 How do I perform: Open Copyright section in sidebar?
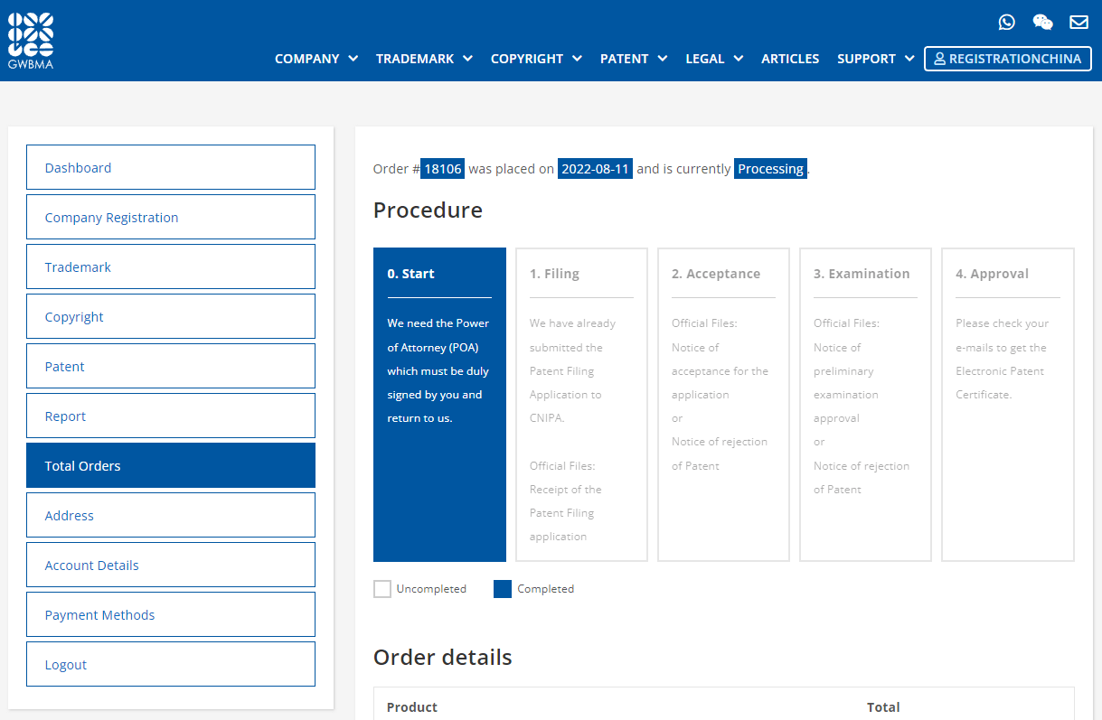pos(171,316)
